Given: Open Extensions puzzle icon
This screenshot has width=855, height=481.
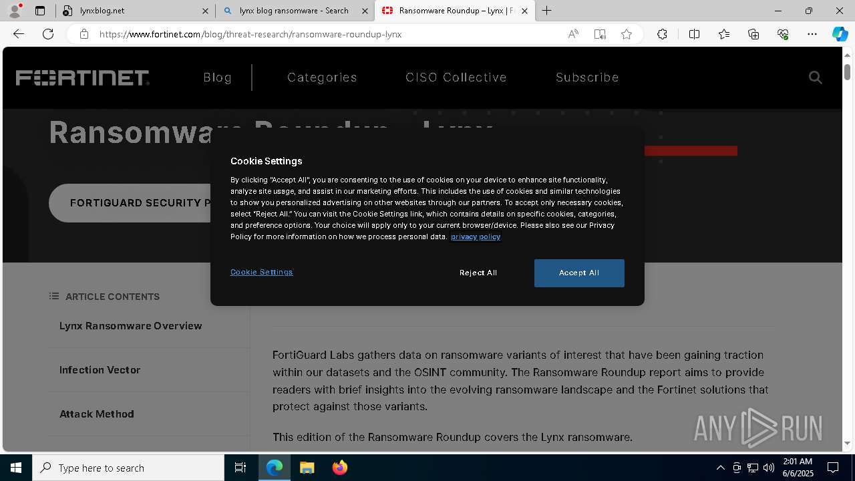Looking at the screenshot, I should [662, 34].
